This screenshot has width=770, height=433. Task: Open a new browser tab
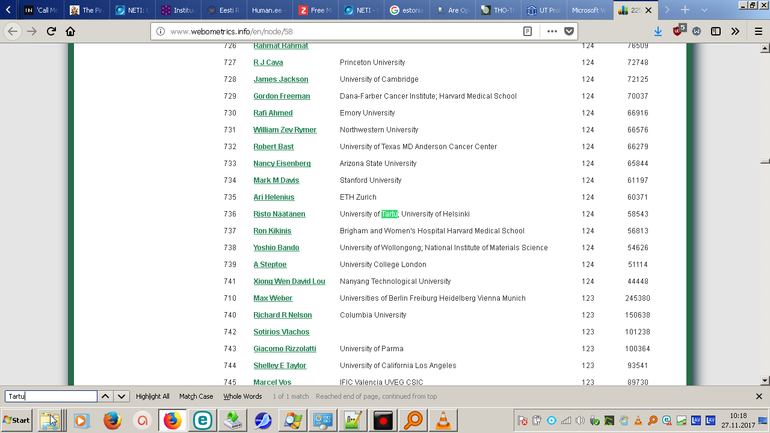click(x=685, y=10)
